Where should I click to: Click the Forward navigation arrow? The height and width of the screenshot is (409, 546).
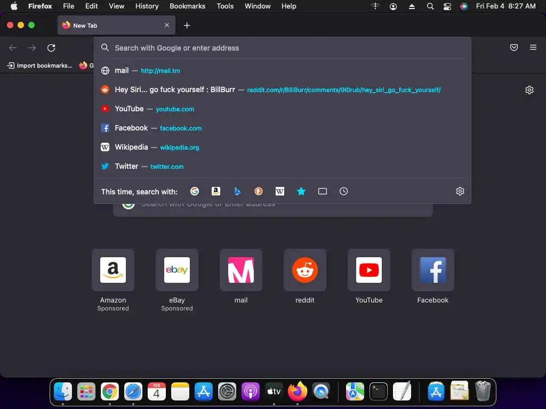tap(32, 47)
